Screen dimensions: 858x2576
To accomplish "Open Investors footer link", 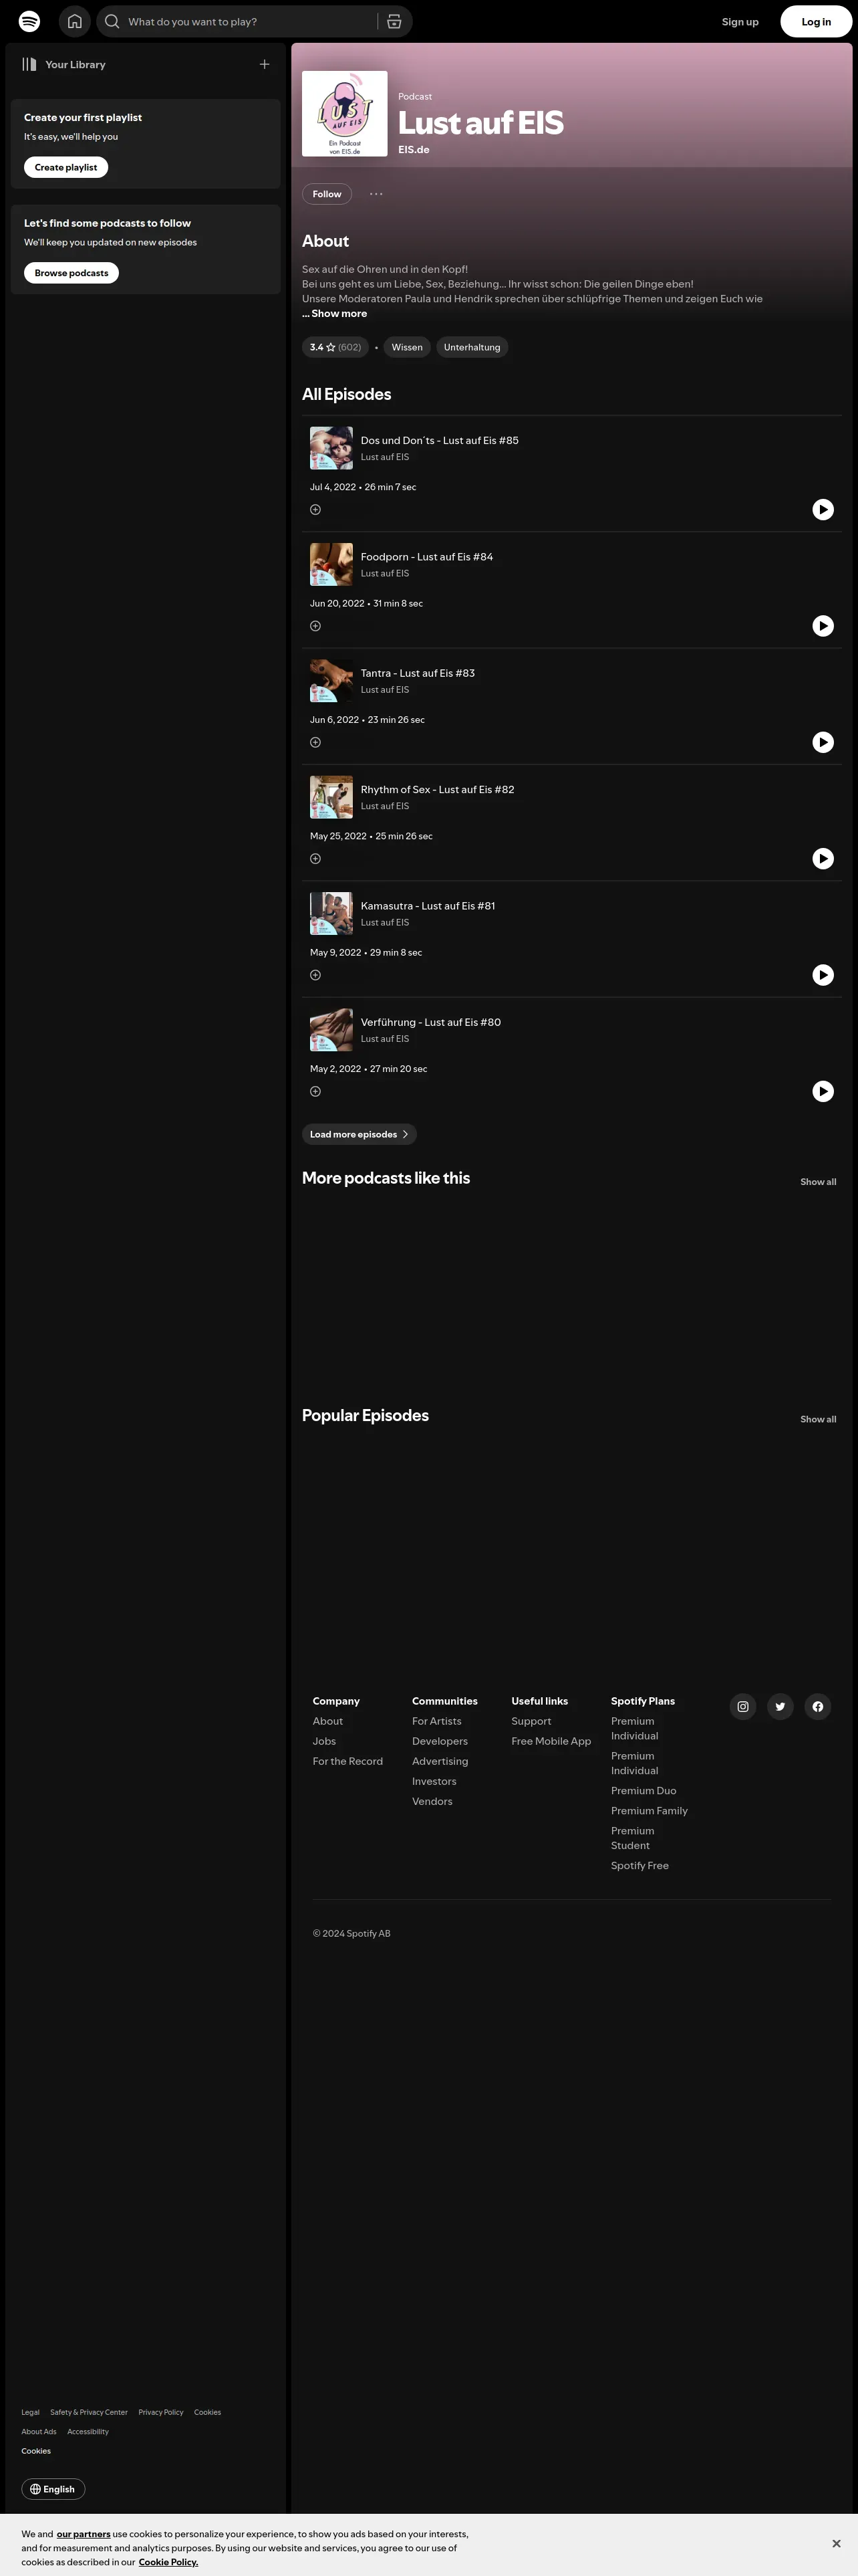I will pos(434,1781).
